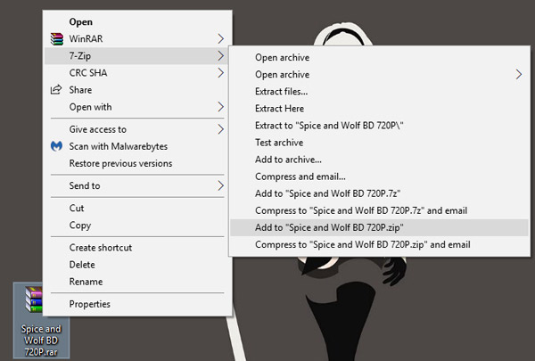Select Restore previous versions
Viewport: 535px width, 361px height.
click(x=138, y=163)
